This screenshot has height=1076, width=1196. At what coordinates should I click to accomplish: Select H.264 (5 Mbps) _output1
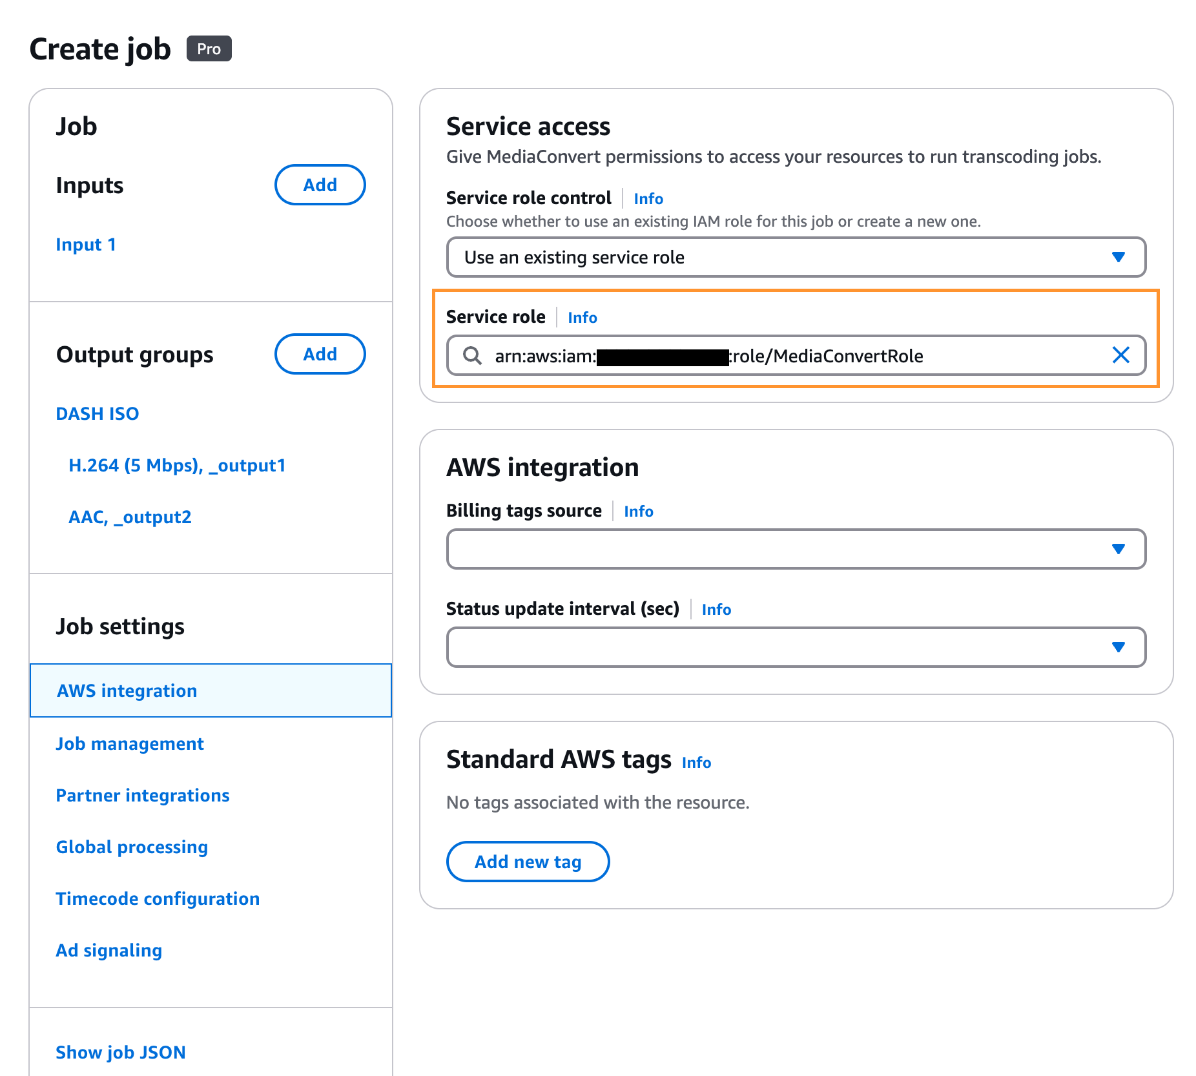pyautogui.click(x=177, y=465)
